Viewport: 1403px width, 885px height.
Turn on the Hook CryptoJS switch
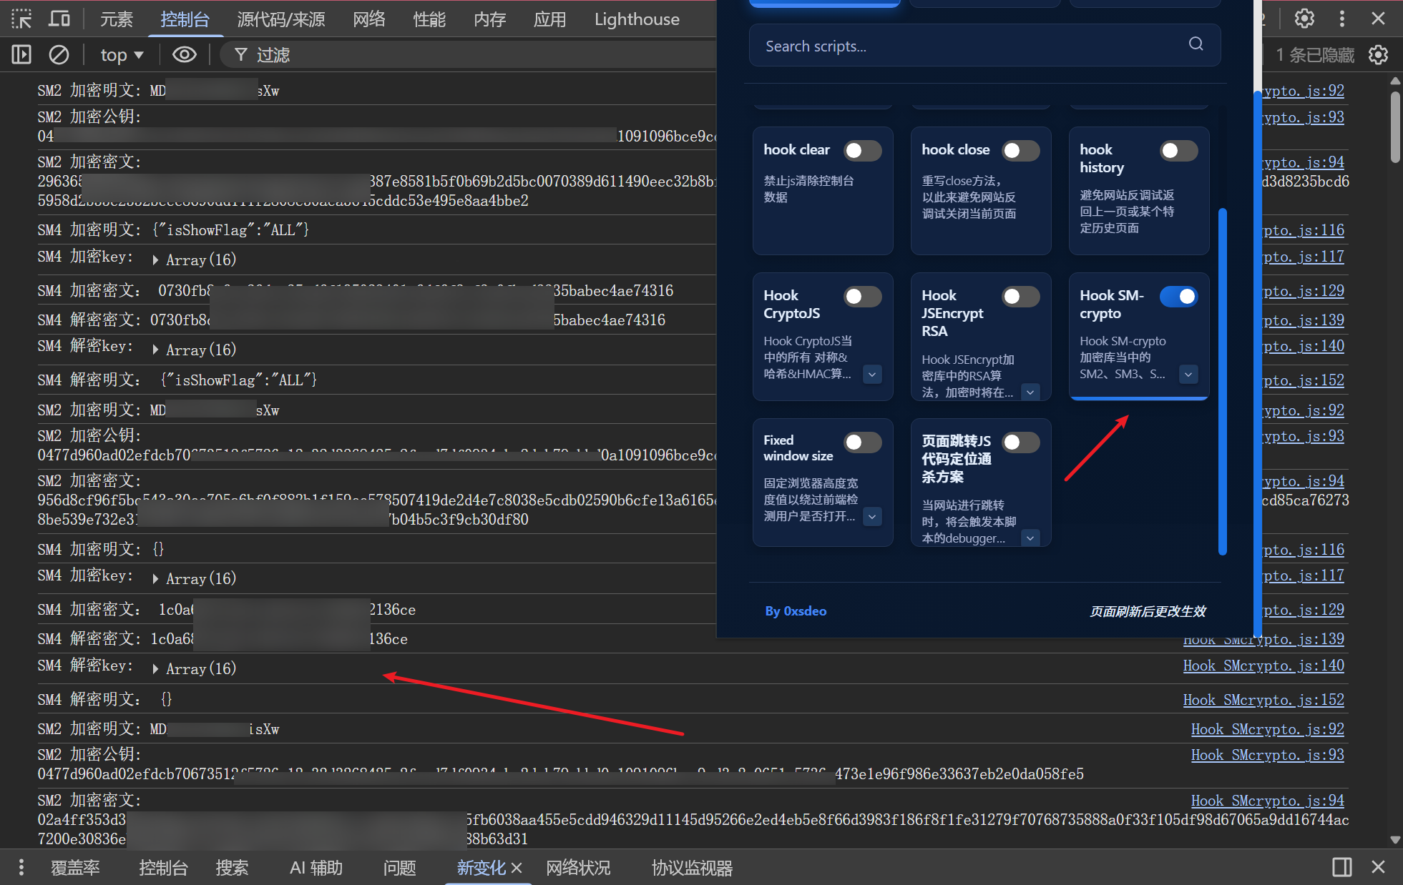click(862, 296)
